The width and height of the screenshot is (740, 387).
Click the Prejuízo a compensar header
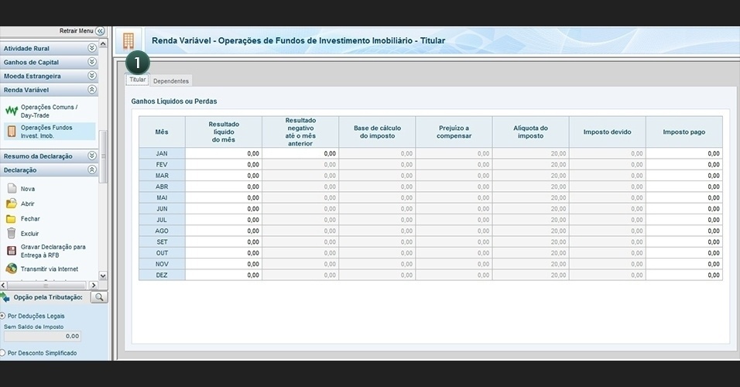coord(454,132)
